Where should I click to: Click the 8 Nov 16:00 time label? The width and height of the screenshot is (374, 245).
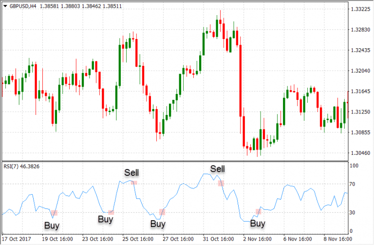(338, 239)
